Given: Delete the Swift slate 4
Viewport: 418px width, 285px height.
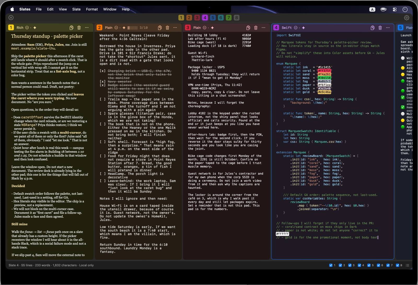Looking at the screenshot, I should click(380, 27).
